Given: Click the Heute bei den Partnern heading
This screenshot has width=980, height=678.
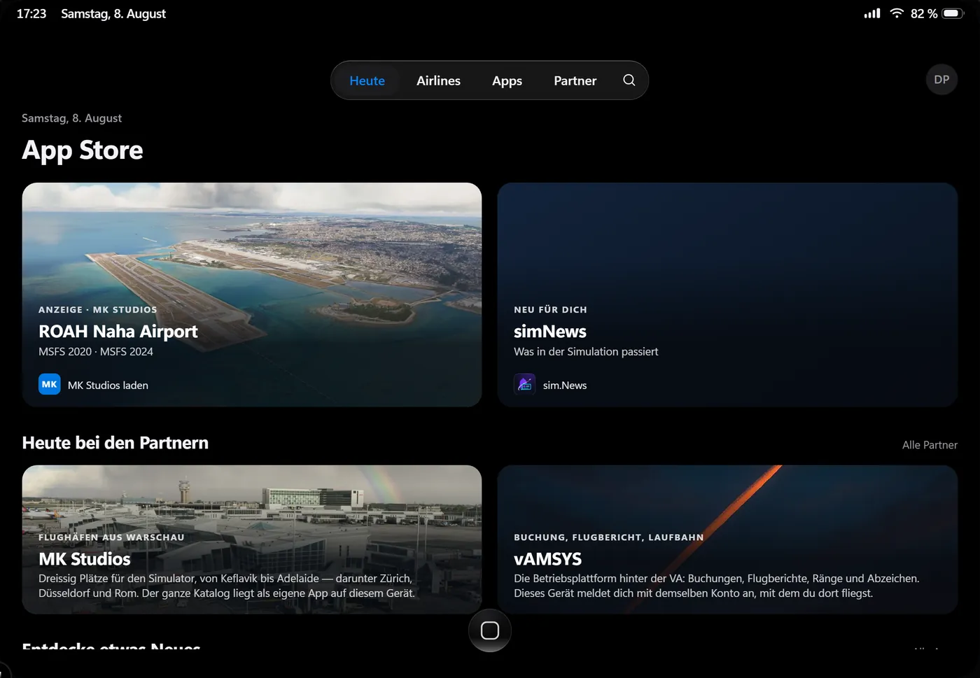Looking at the screenshot, I should pos(115,443).
